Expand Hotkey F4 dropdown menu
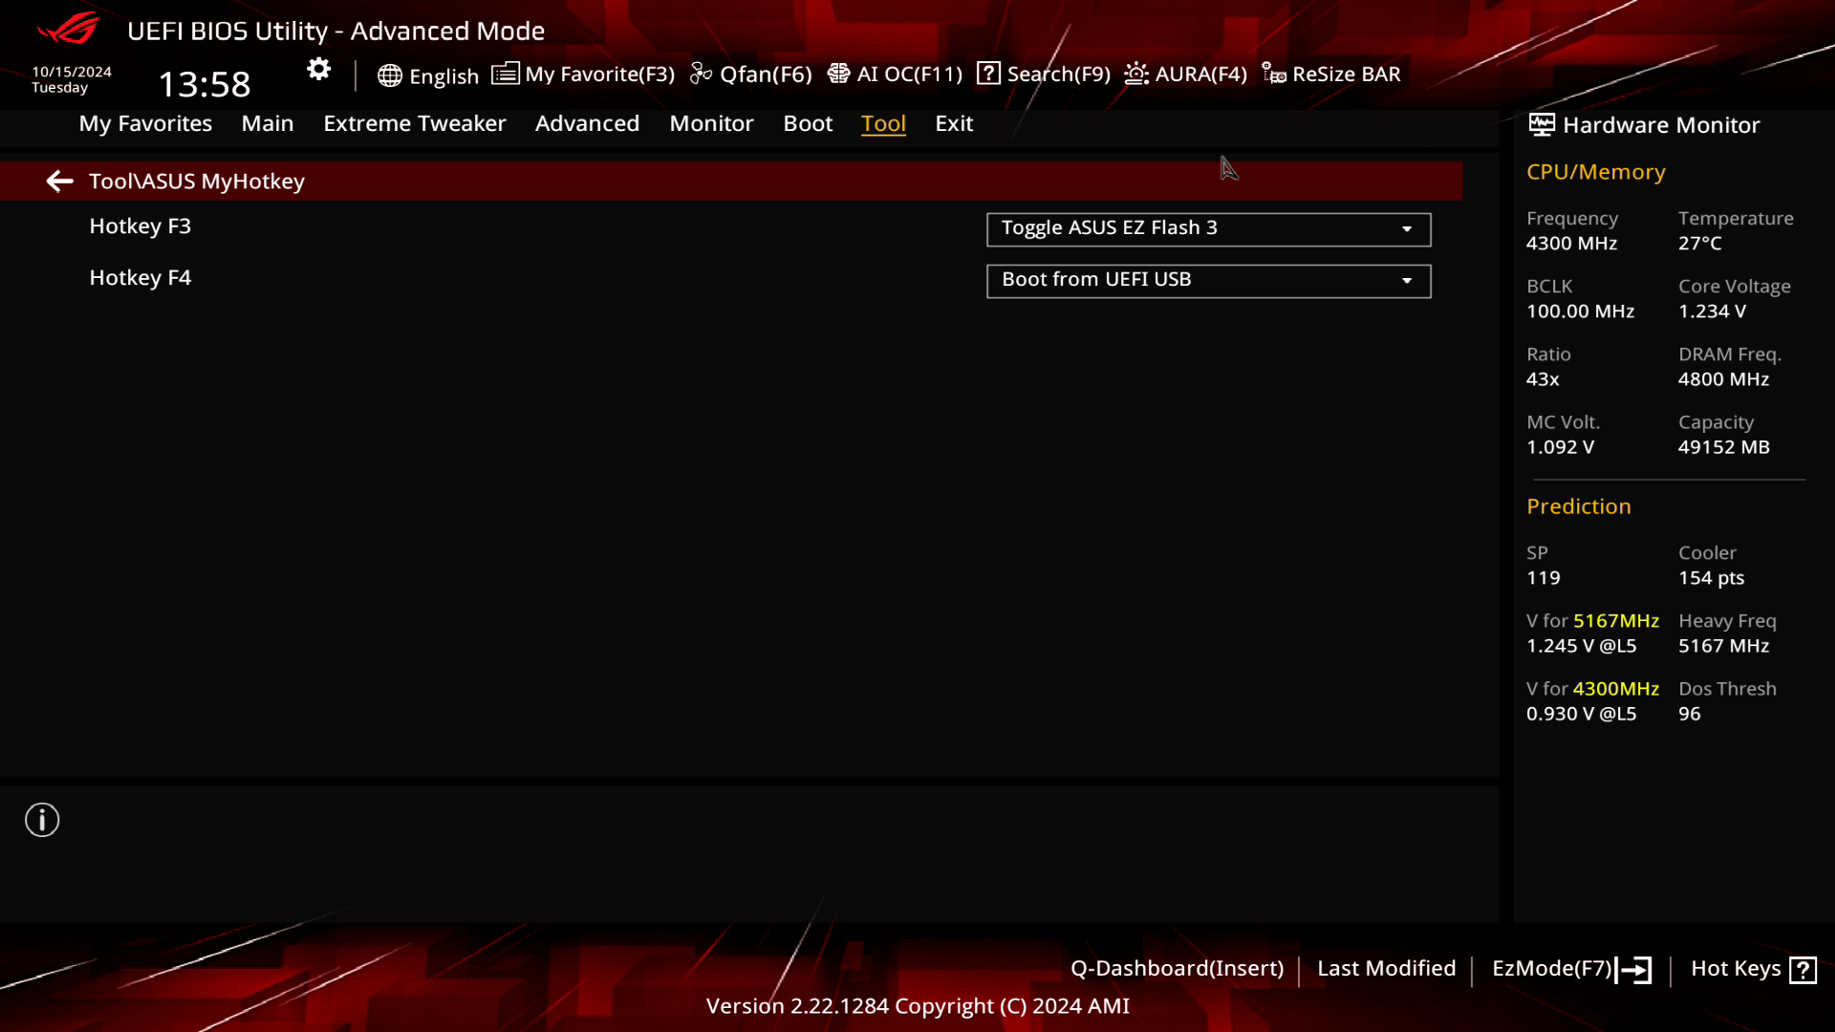 point(1408,280)
